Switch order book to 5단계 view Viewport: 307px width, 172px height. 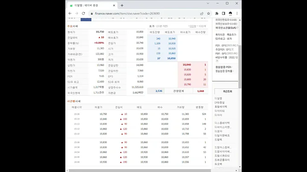coord(193,26)
